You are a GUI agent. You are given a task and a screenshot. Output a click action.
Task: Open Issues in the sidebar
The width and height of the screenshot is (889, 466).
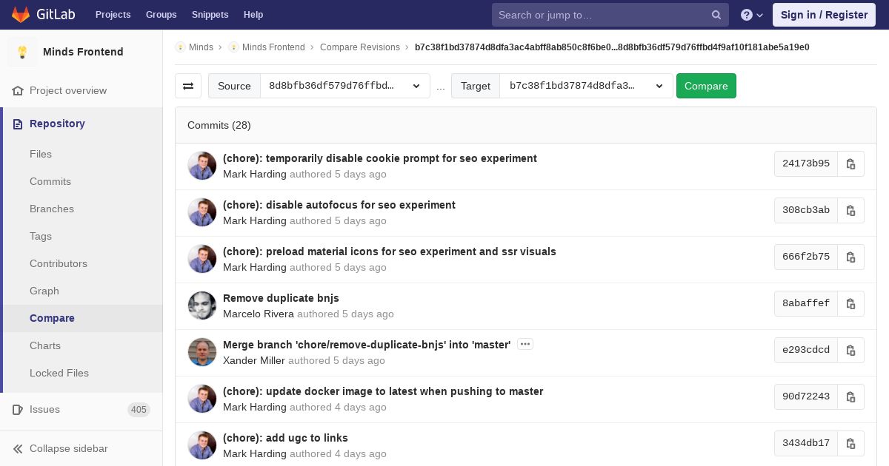(x=44, y=409)
